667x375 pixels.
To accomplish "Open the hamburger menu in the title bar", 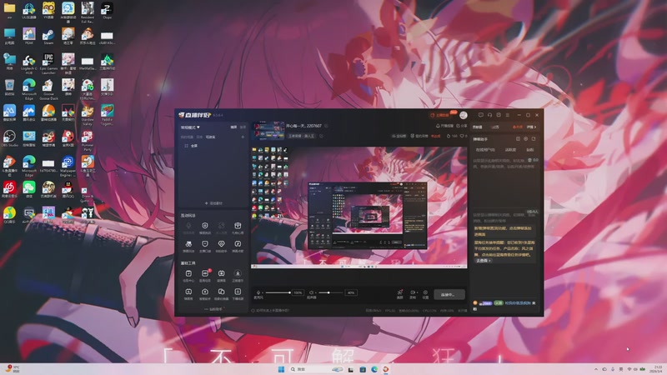I will click(508, 115).
